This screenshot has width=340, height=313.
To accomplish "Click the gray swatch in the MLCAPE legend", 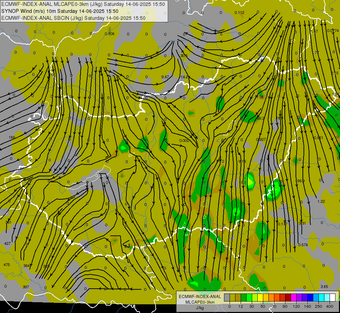I will point(227,297).
